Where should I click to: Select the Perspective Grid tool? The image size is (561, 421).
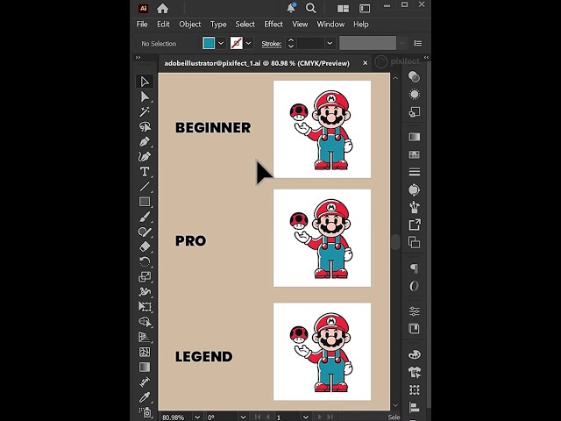(x=145, y=337)
